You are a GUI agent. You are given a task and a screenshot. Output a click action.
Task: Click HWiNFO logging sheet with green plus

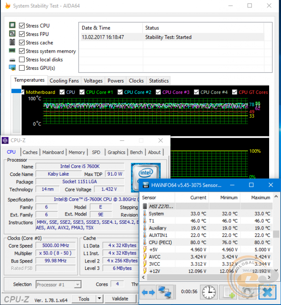(x=229, y=292)
